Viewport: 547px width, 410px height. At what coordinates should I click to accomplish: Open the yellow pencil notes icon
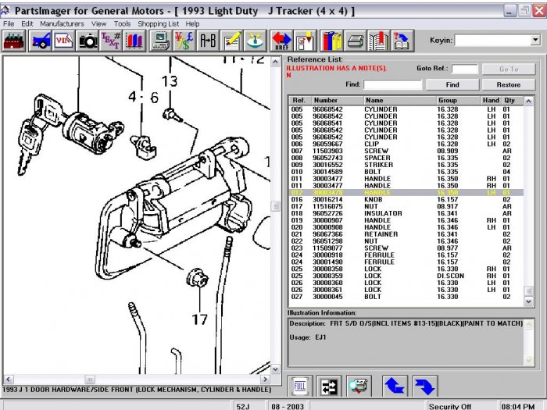[231, 41]
